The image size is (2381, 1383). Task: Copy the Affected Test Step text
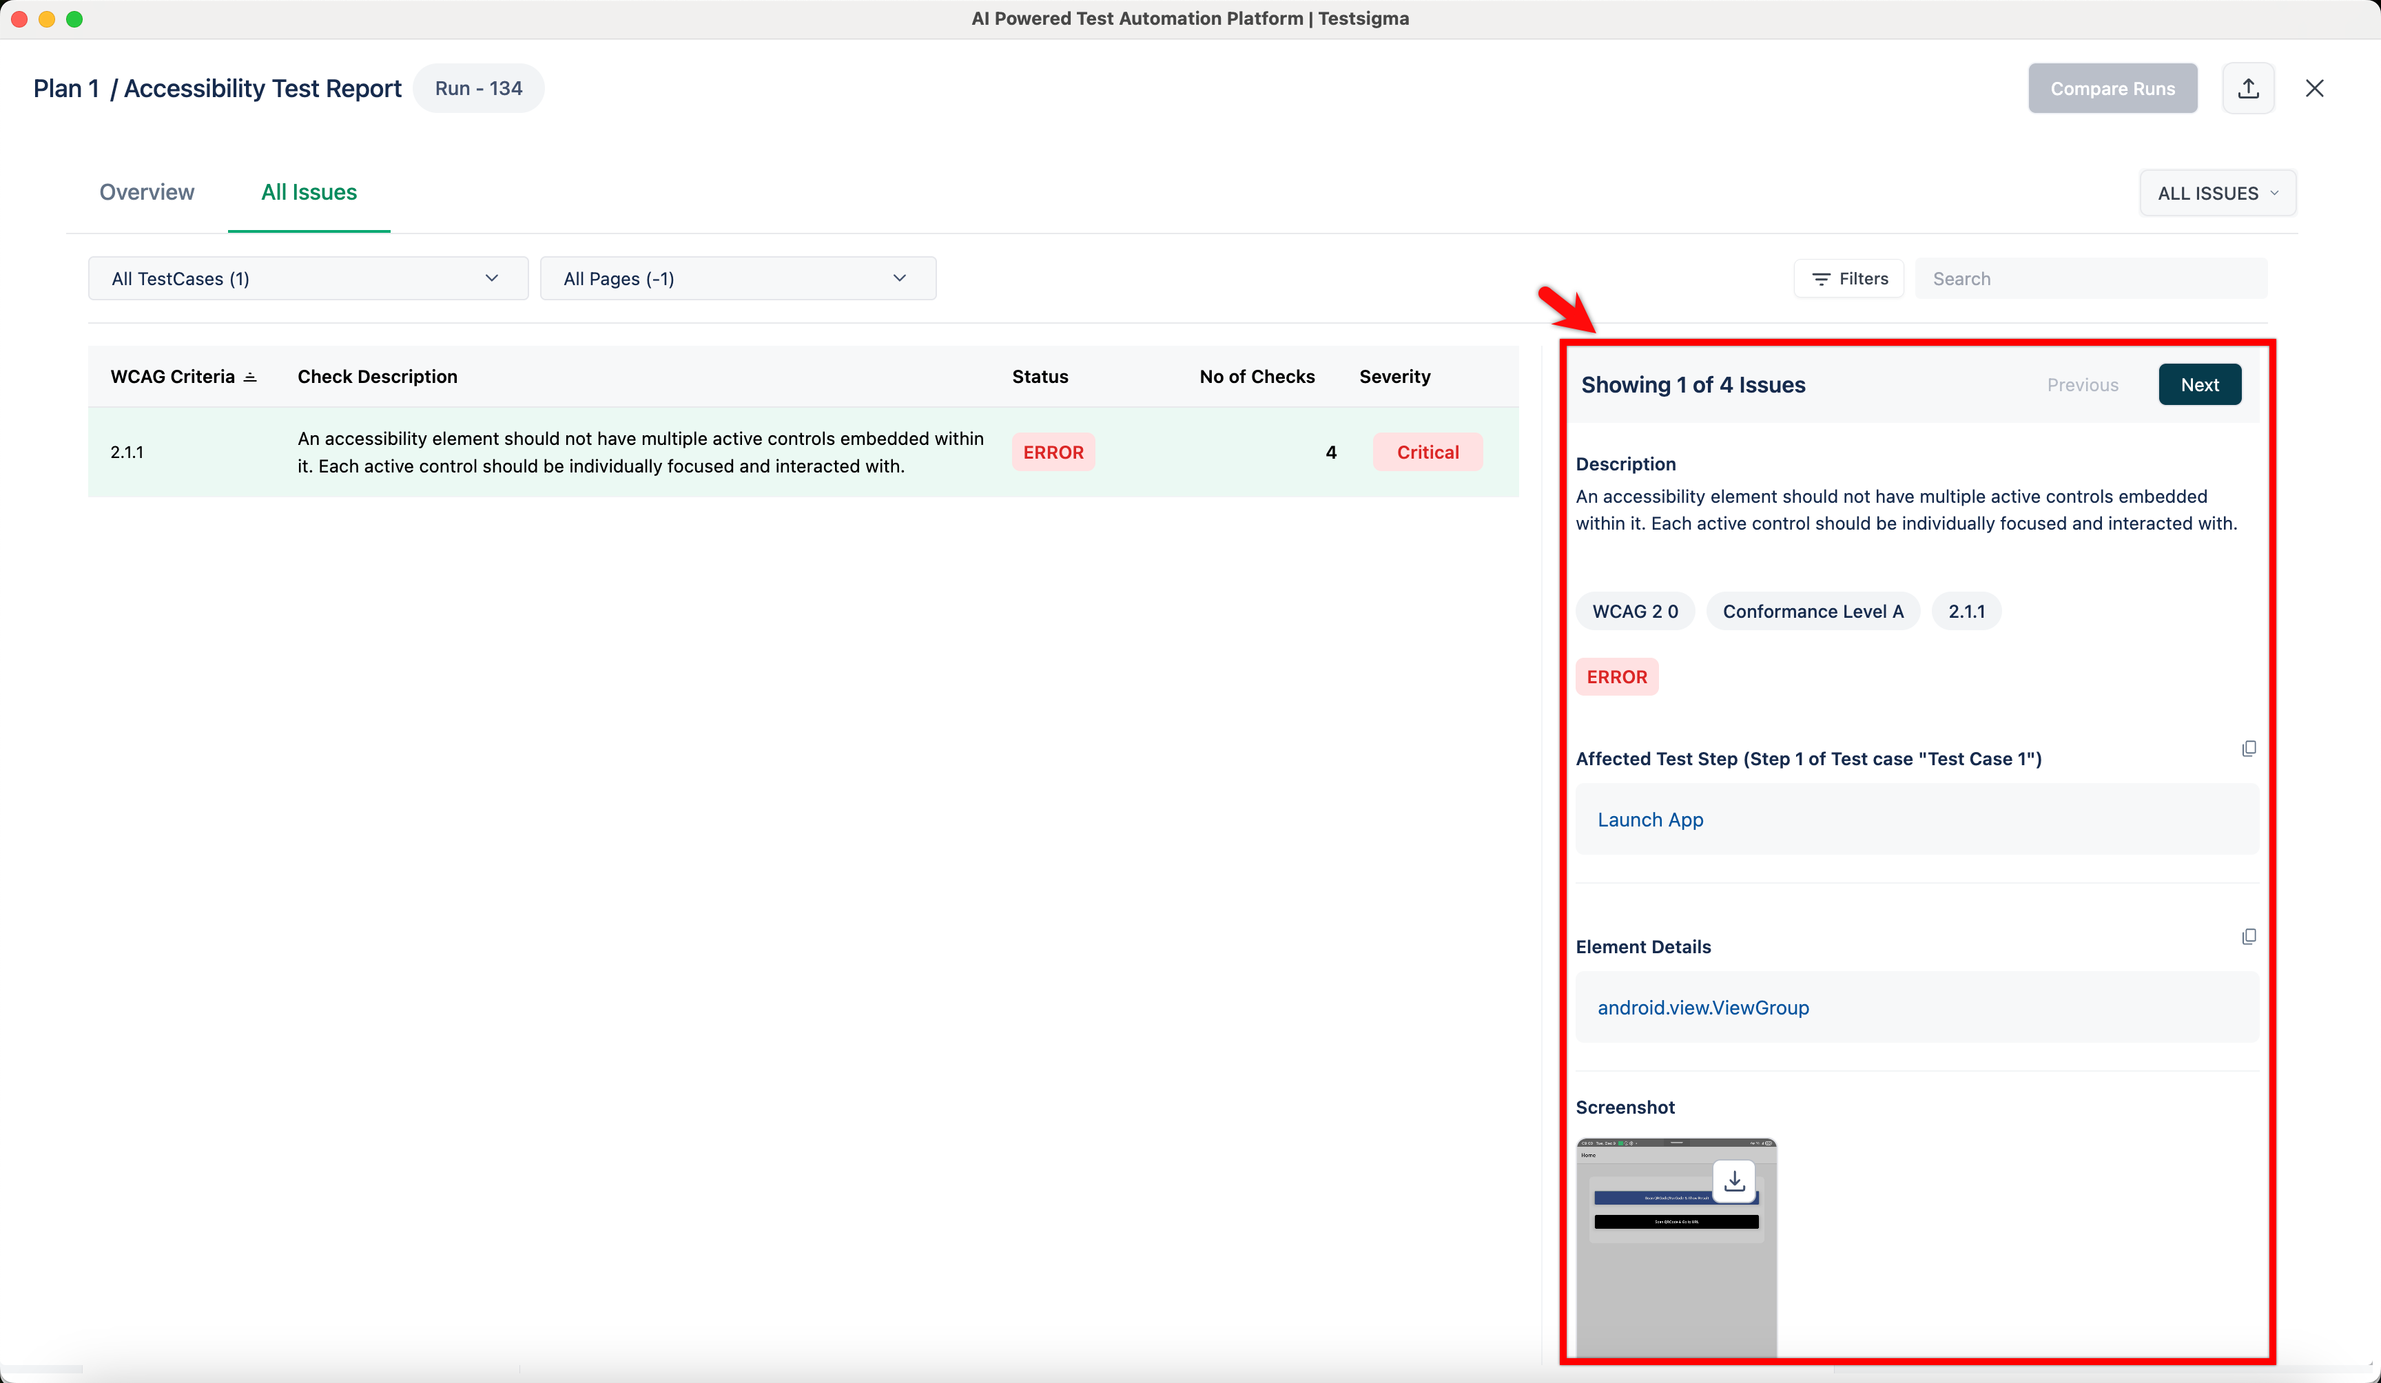coord(2249,748)
